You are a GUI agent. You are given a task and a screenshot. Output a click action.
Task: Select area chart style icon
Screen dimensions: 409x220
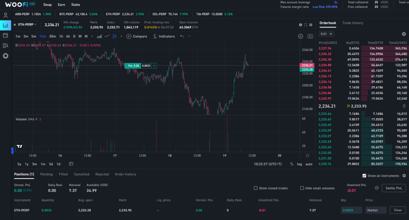[x=99, y=36]
